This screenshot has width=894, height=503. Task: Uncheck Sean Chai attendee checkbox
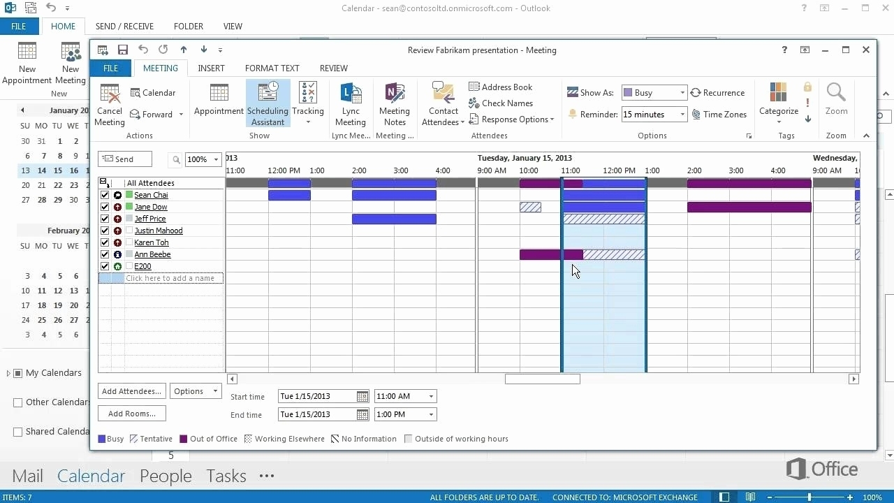click(105, 195)
